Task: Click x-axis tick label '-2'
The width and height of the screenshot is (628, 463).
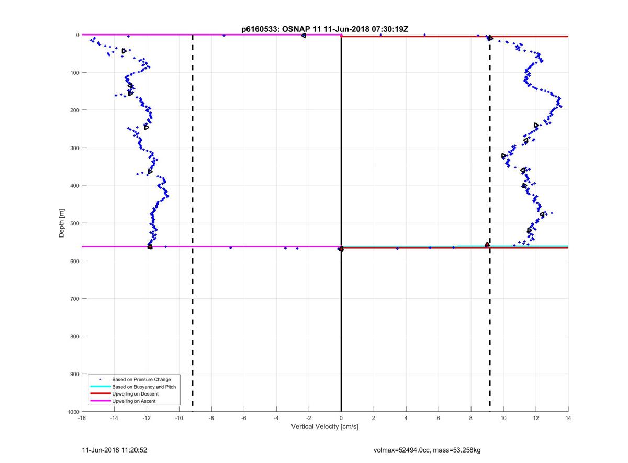Action: (309, 417)
